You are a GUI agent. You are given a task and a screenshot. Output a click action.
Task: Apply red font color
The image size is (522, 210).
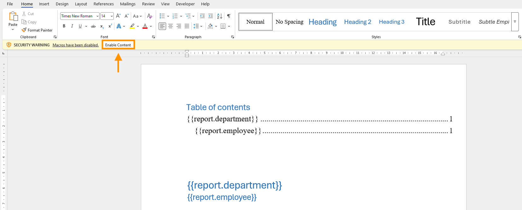(145, 26)
